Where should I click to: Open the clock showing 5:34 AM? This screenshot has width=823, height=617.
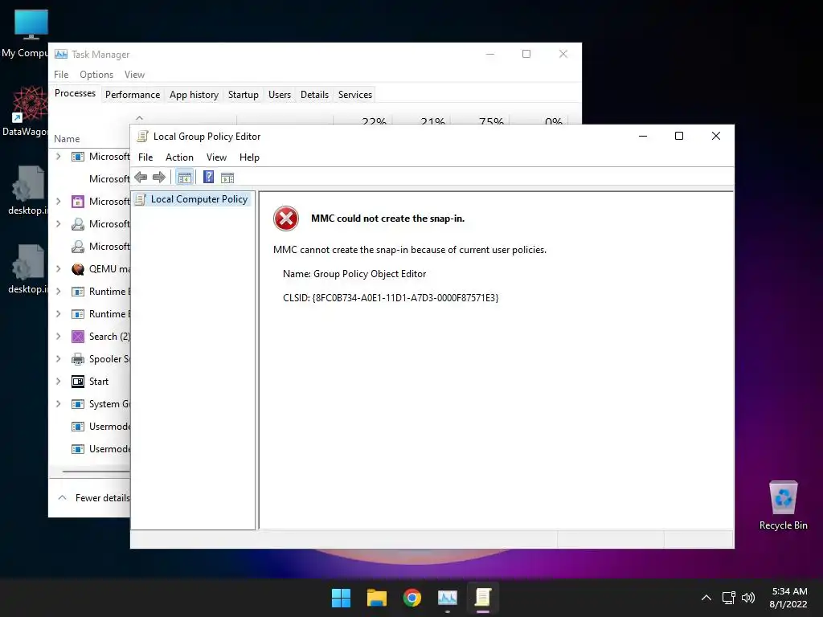pyautogui.click(x=788, y=598)
